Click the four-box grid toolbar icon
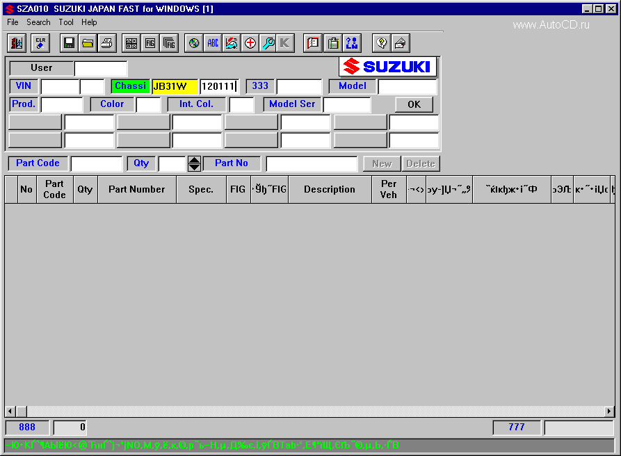 coord(131,43)
